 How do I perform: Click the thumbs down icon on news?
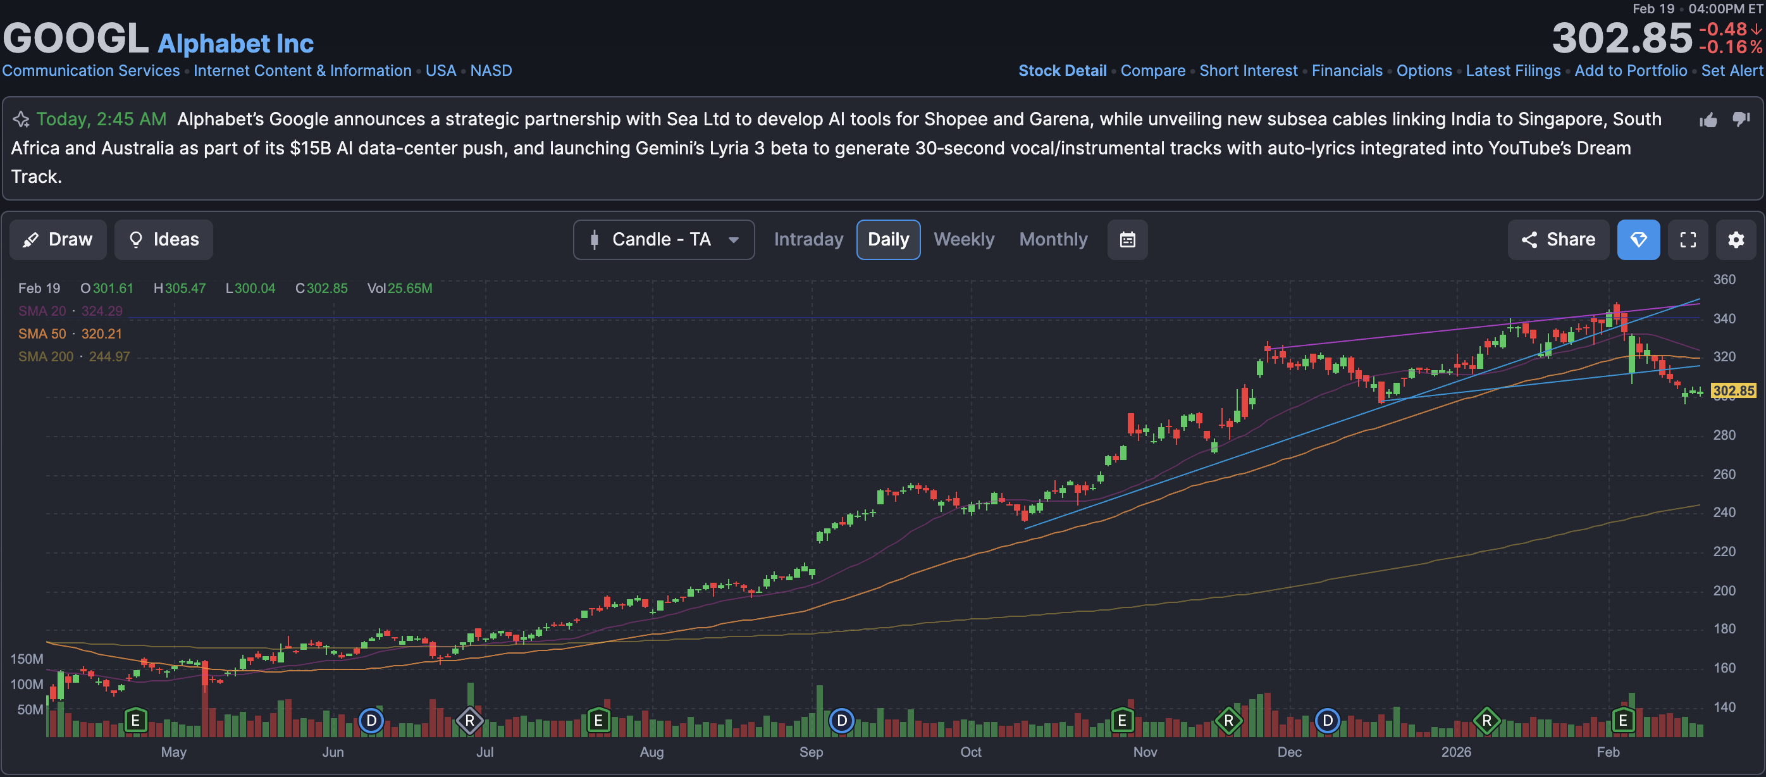(1741, 120)
